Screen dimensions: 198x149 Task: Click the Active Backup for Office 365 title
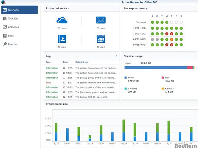tap(139, 2)
